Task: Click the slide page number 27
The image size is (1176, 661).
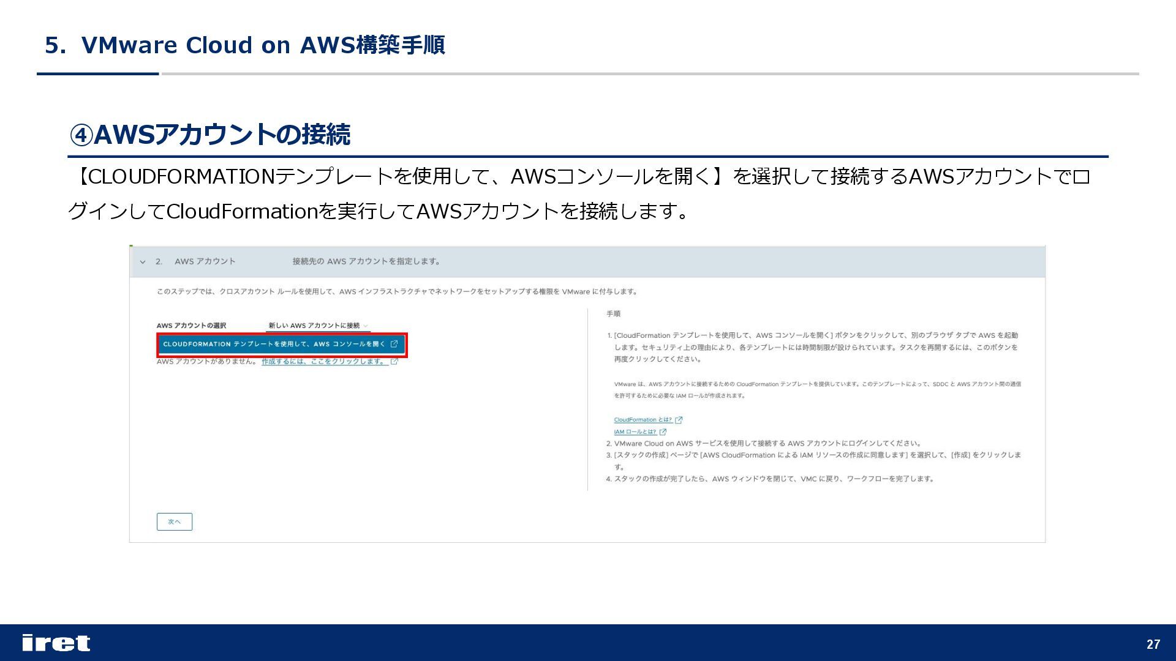Action: click(x=1153, y=644)
